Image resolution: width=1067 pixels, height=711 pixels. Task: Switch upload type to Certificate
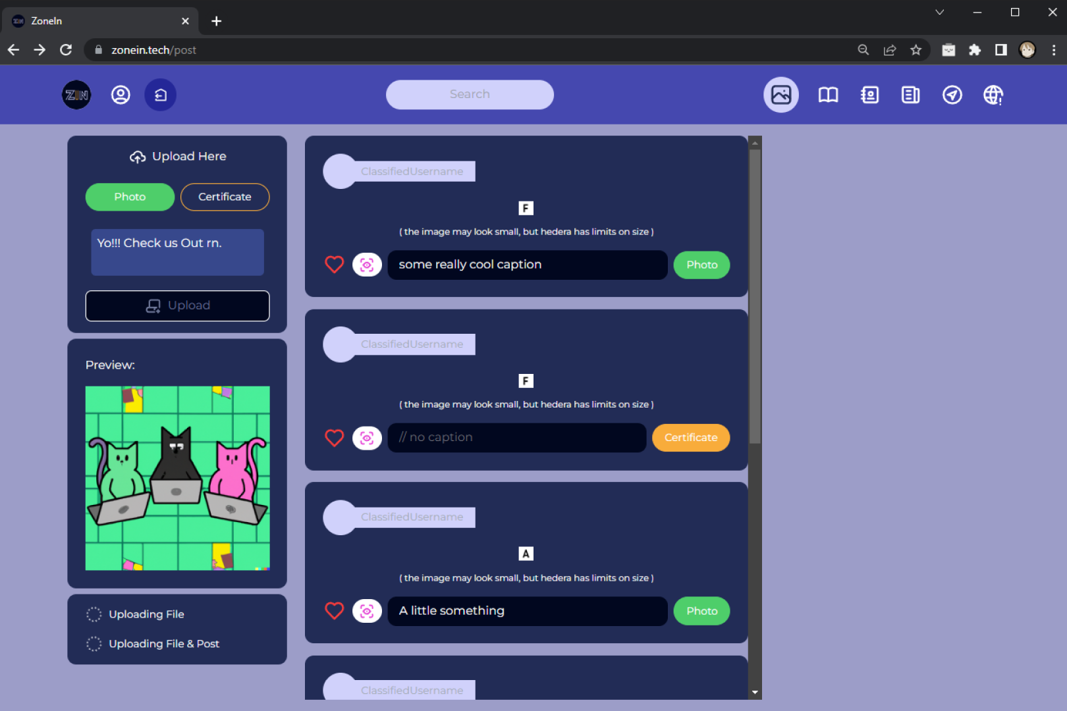click(225, 196)
